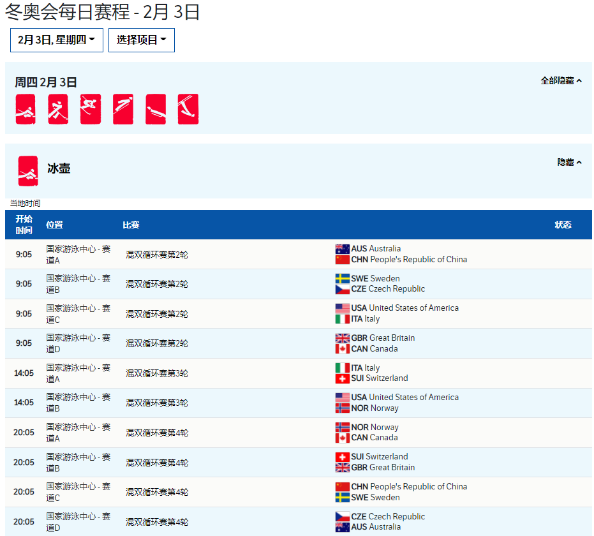This screenshot has height=536, width=594.
Task: Collapse the 冰壶 section with 隐藏
Action: pyautogui.click(x=569, y=163)
